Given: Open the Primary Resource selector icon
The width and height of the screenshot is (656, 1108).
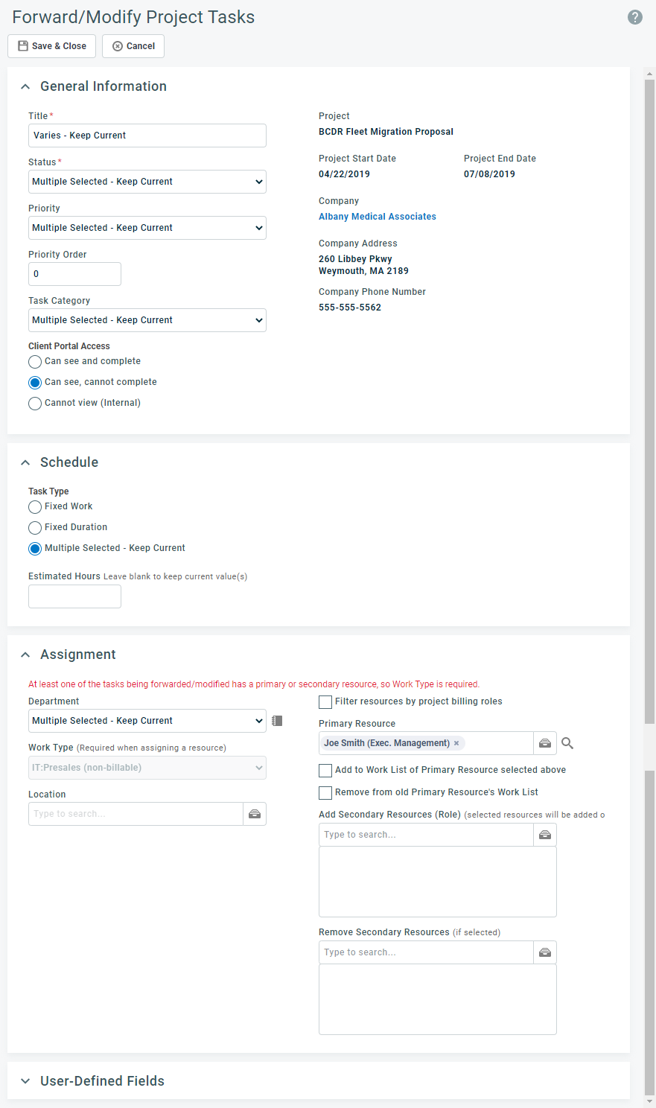Looking at the screenshot, I should click(x=545, y=743).
